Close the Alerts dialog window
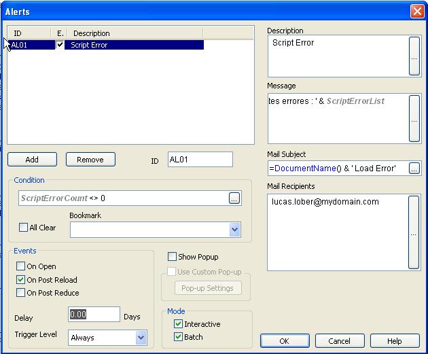The image size is (428, 354). point(417,12)
